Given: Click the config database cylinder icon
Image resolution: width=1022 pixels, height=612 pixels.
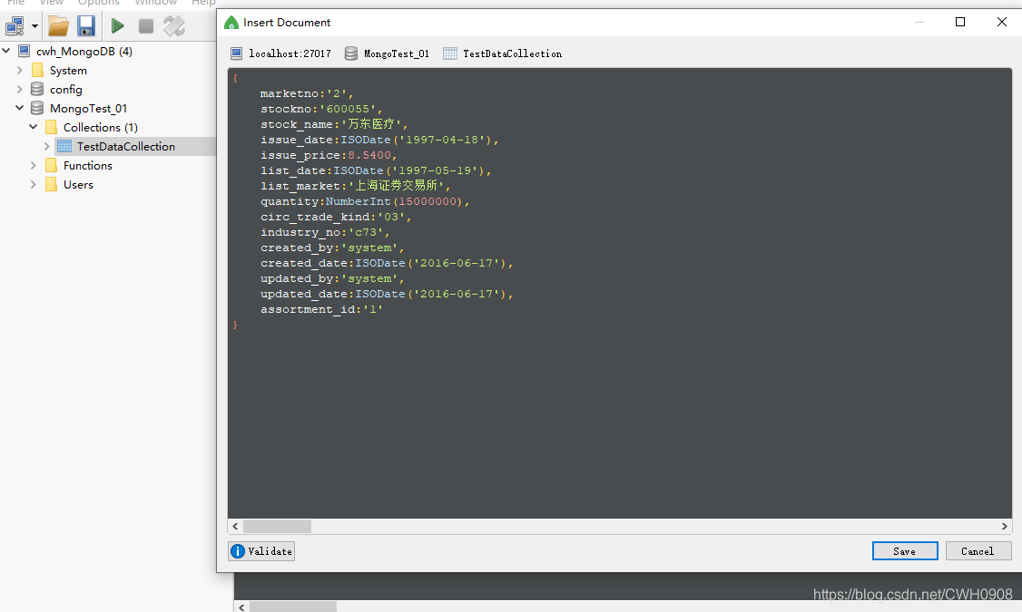Looking at the screenshot, I should click(38, 89).
